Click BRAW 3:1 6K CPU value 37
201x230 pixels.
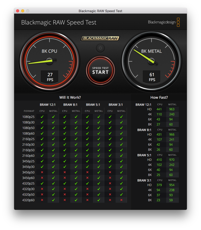click(158, 195)
